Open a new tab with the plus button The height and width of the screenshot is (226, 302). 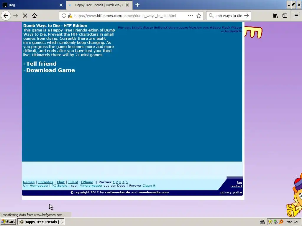[137, 5]
